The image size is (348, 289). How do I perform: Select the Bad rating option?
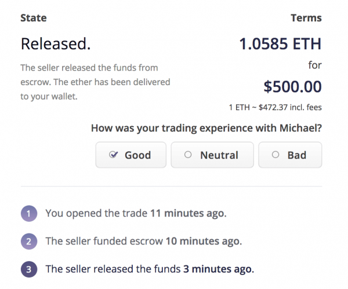click(290, 155)
